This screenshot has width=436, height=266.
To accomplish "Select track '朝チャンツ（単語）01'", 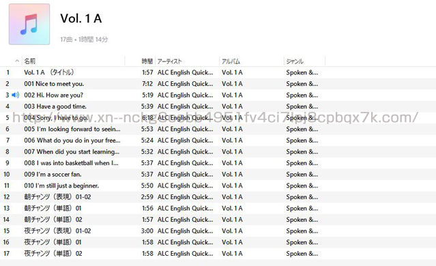I will [x=53, y=208].
